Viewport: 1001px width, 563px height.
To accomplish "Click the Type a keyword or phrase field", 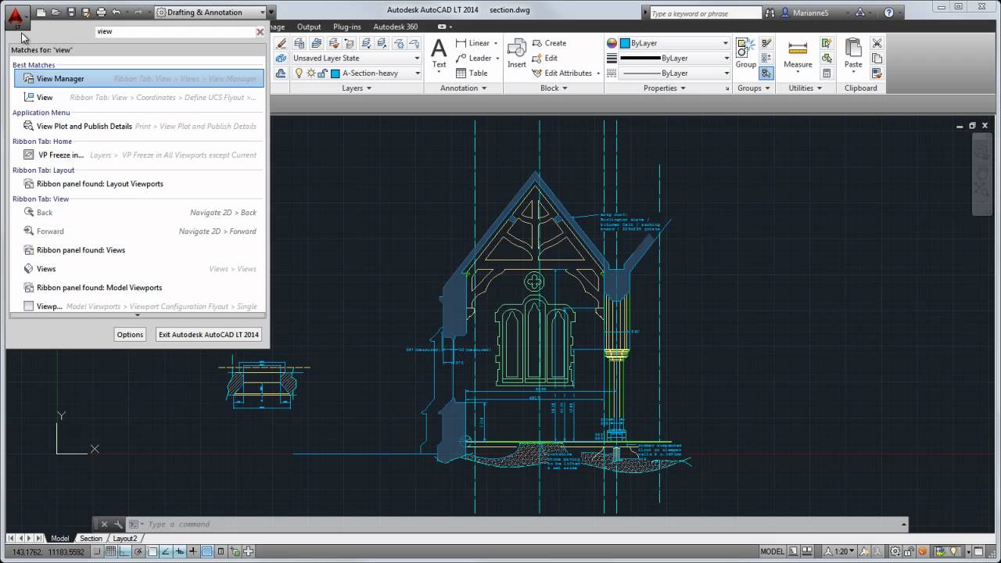I will (x=705, y=13).
